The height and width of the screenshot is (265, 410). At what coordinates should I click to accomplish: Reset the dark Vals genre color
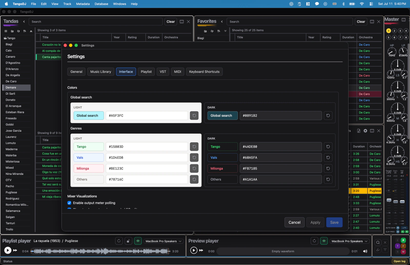point(328,158)
